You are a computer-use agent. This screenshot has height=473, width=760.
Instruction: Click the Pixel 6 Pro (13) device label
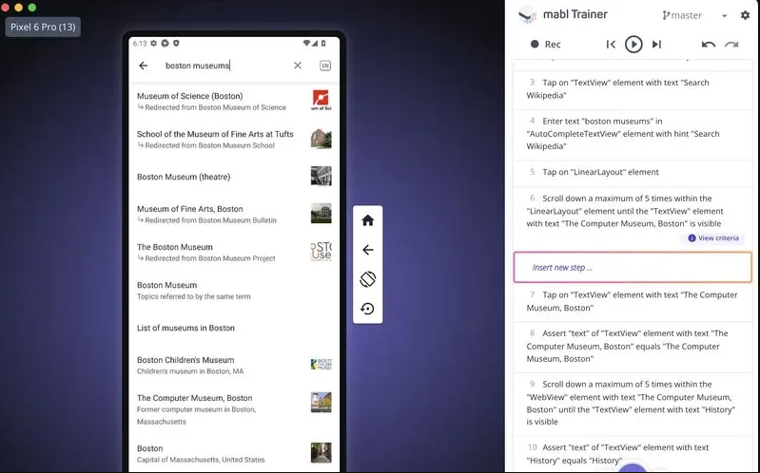43,27
